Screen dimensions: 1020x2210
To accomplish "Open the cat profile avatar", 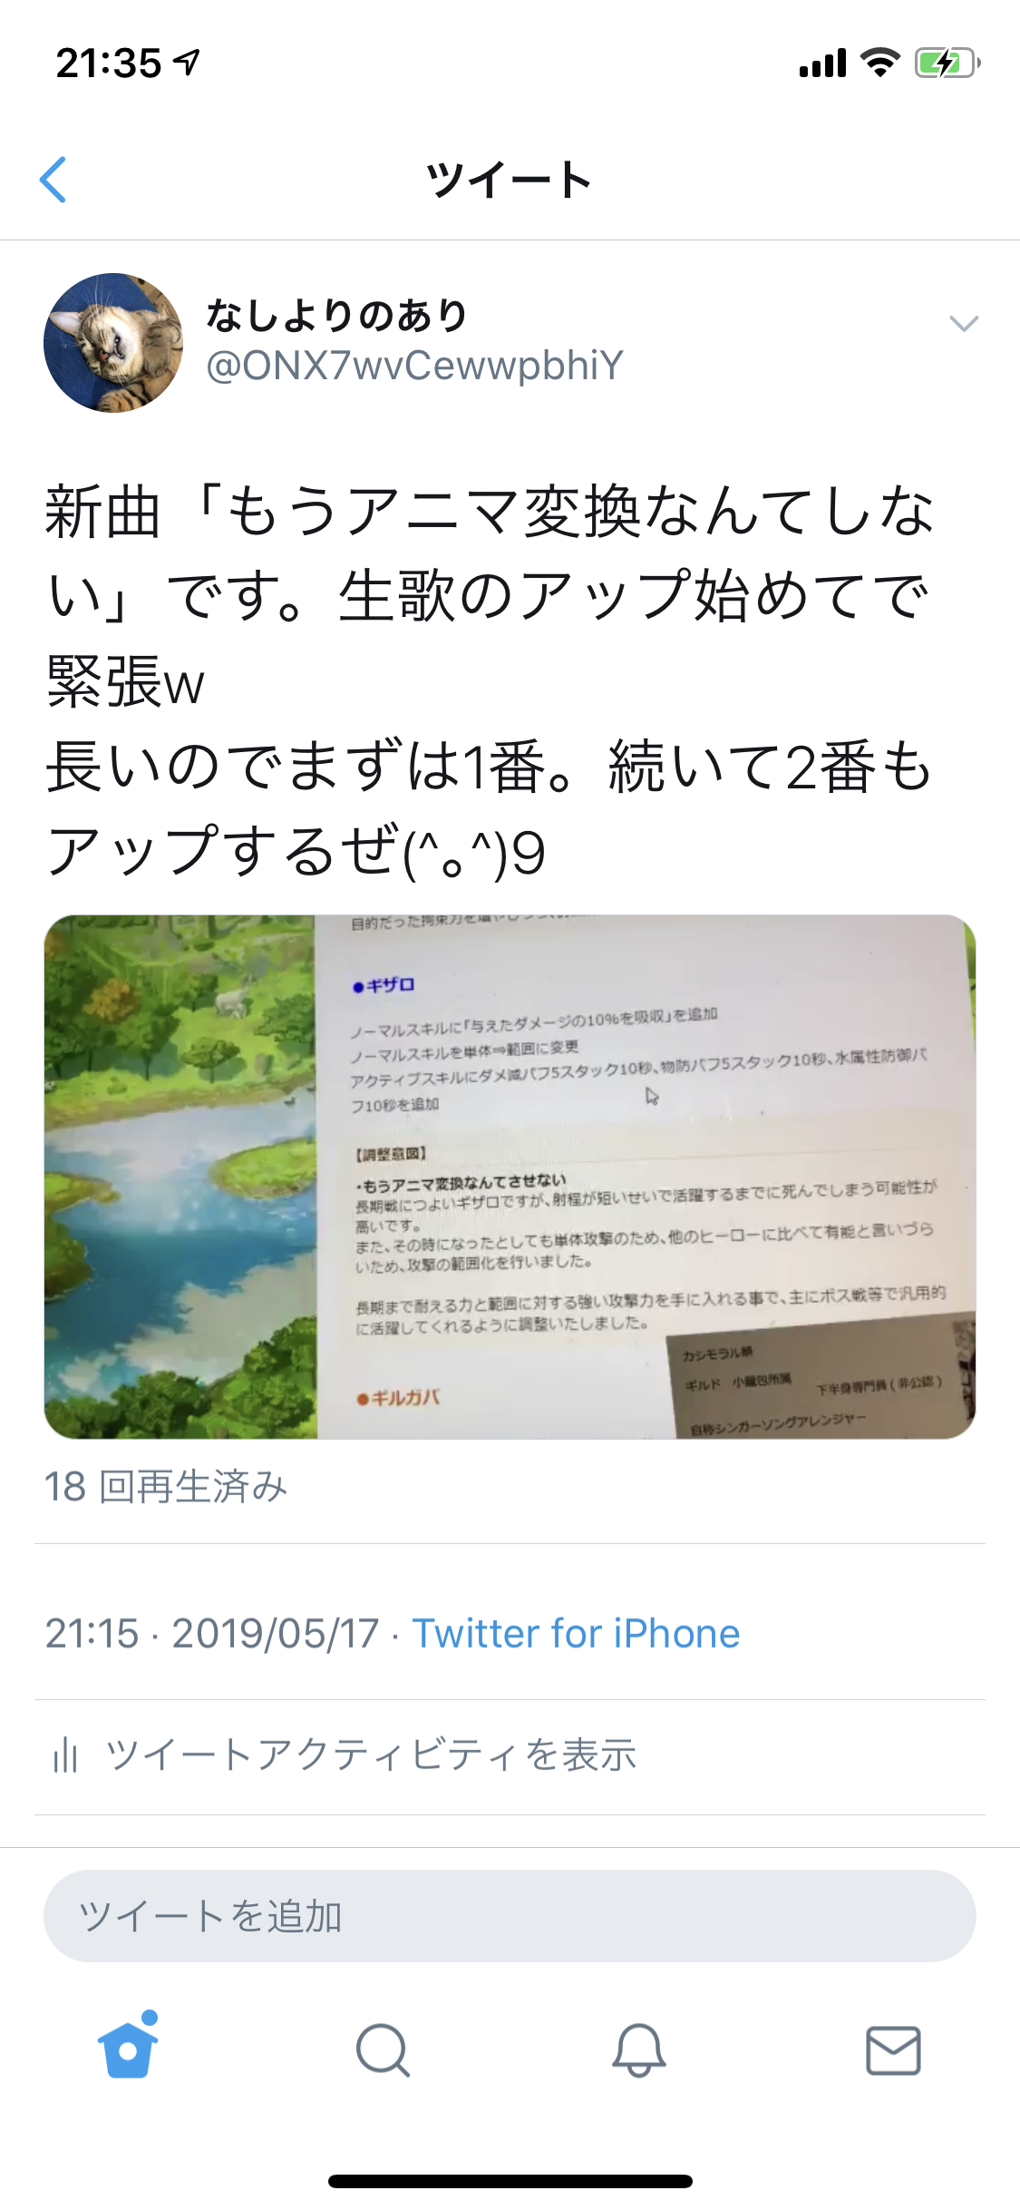I will 113,343.
